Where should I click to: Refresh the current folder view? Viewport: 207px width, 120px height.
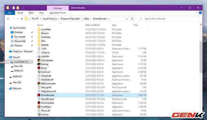(x=132, y=19)
